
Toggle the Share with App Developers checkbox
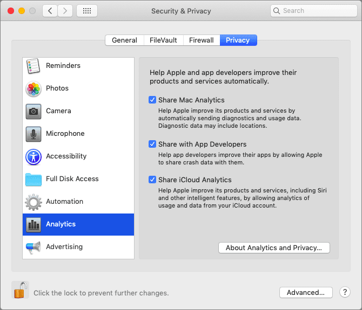tap(152, 144)
